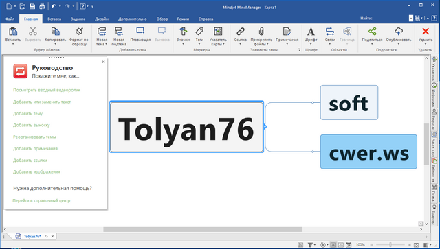Switch to the Вставка ribbon tab
This screenshot has height=249, width=440.
(x=54, y=19)
